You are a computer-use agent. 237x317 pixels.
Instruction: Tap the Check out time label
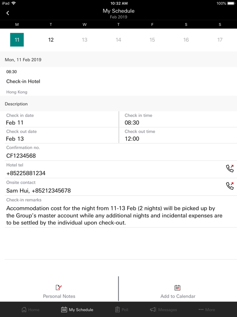[140, 131]
